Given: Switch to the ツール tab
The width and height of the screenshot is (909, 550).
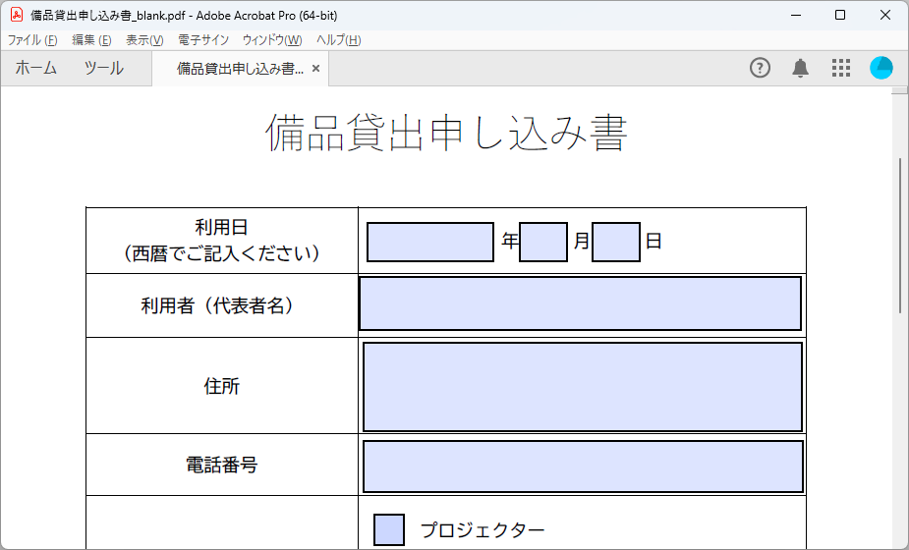Looking at the screenshot, I should tap(104, 69).
